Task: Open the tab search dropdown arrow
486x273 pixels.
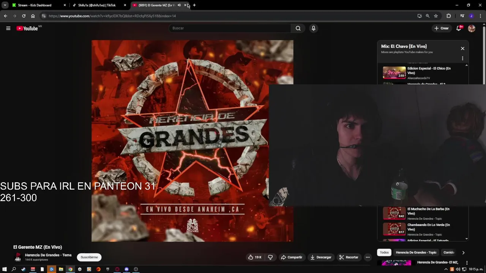Action: 5,5
